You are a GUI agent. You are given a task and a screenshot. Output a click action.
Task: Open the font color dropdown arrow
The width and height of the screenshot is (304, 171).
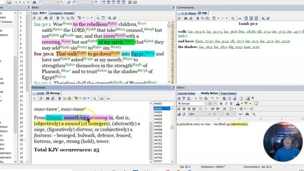click(x=242, y=104)
